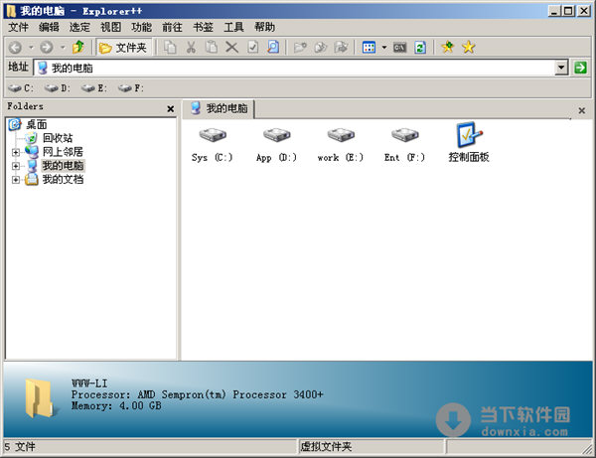
Task: Click the Add Bookmark star icon
Action: (x=448, y=47)
